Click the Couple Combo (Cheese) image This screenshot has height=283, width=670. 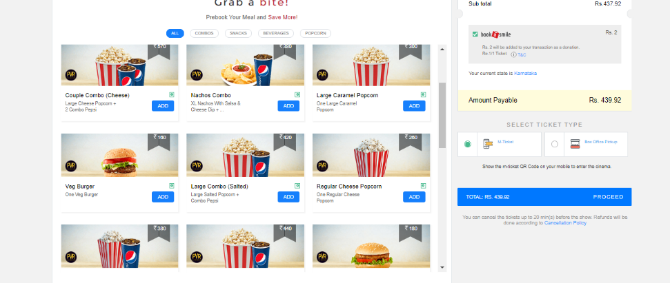click(119, 65)
